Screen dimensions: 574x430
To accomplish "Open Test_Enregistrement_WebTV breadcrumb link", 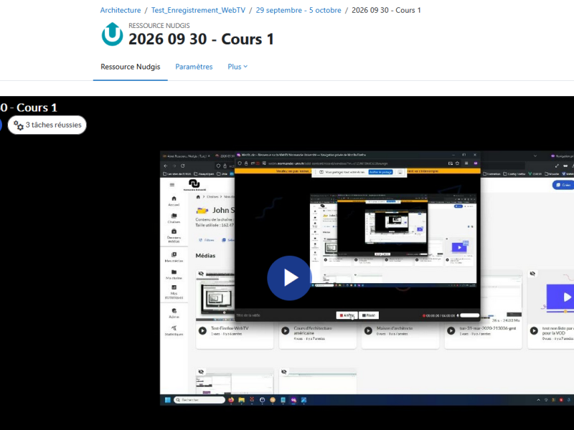I will 199,10.
